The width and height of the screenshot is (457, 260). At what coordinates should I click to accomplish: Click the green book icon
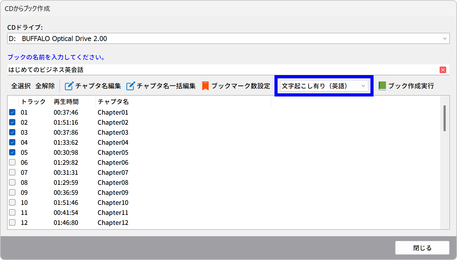pos(382,86)
